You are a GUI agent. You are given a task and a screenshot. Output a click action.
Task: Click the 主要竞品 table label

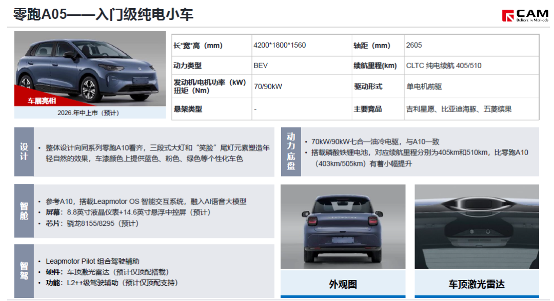(x=368, y=109)
